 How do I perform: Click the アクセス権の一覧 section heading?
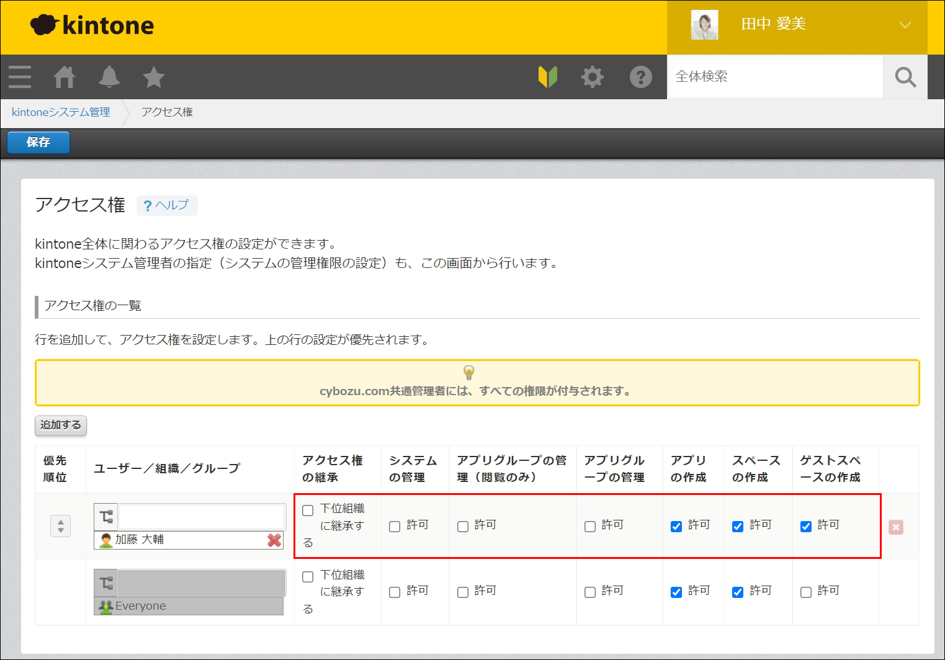(x=93, y=306)
